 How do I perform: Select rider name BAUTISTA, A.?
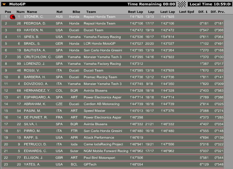pyautogui.click(x=35, y=50)
